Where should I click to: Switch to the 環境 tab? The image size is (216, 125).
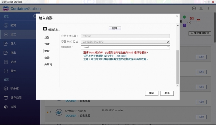(47, 44)
